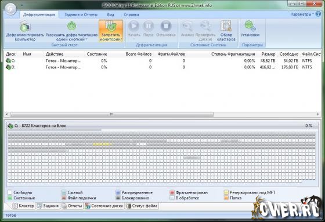Sort by the Размер column header
This screenshot has width=325, height=222.
click(268, 54)
